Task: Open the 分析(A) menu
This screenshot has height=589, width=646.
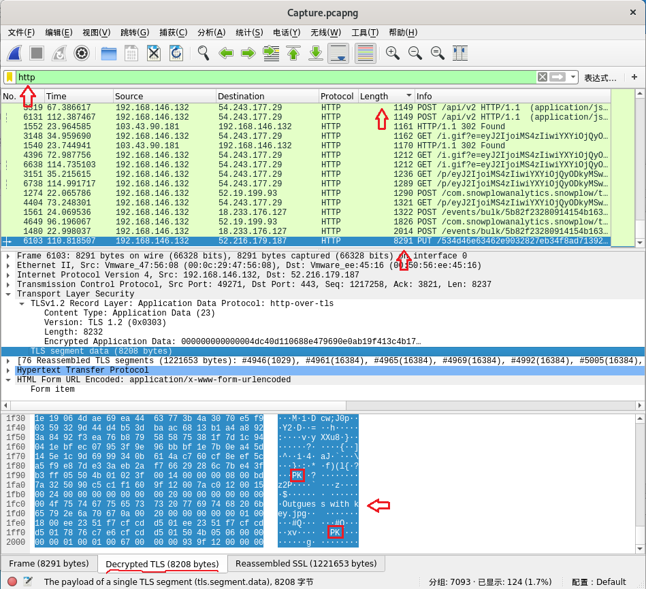Action: coord(211,33)
